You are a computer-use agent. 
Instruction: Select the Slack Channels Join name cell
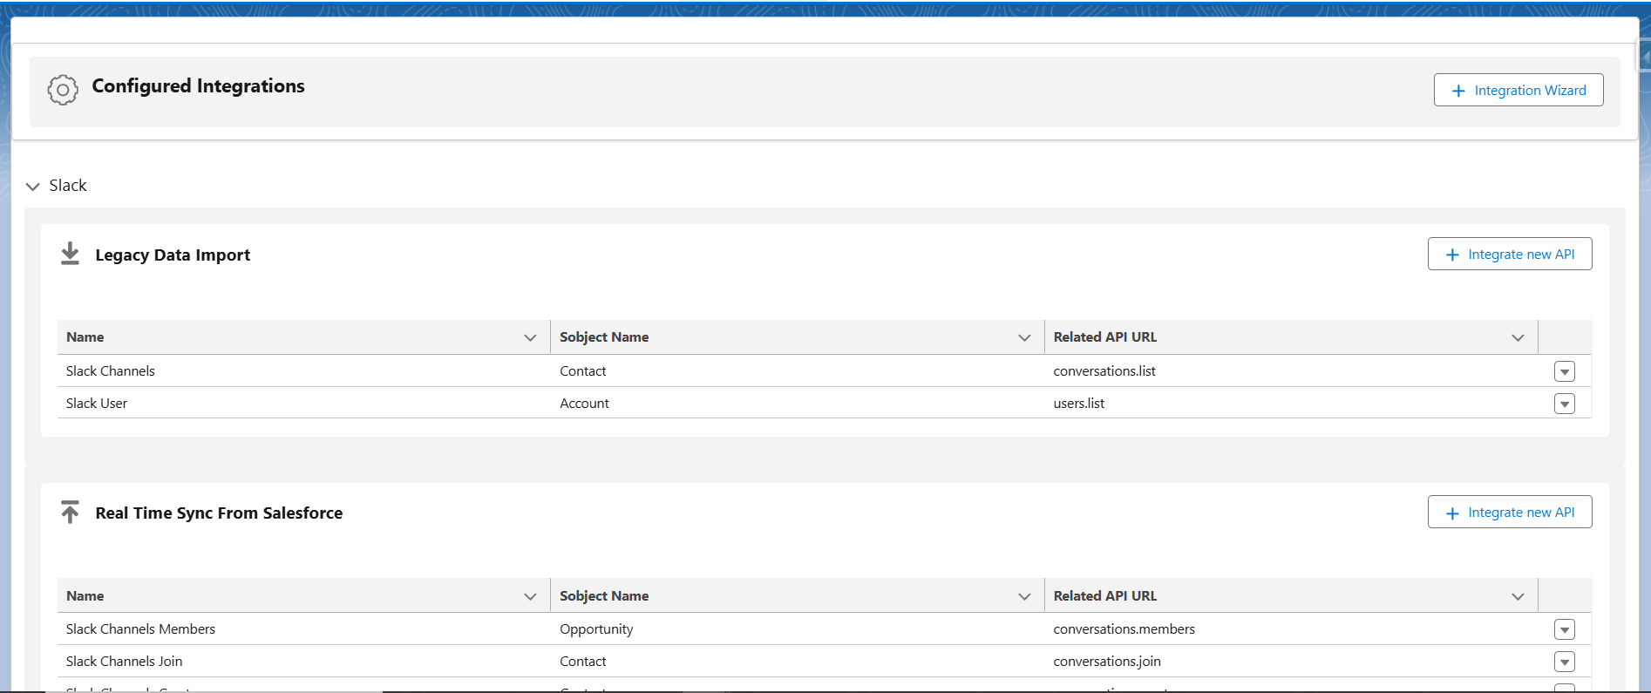303,661
